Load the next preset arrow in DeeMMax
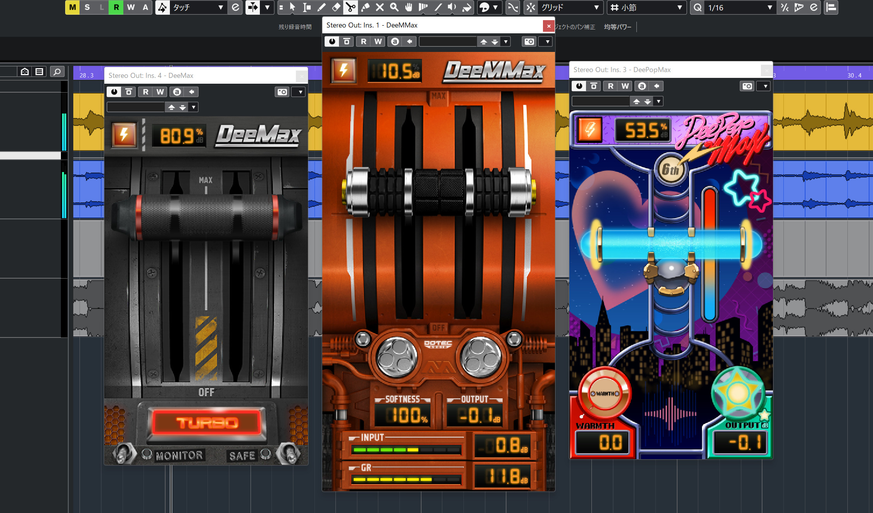The height and width of the screenshot is (513, 873). click(x=494, y=41)
